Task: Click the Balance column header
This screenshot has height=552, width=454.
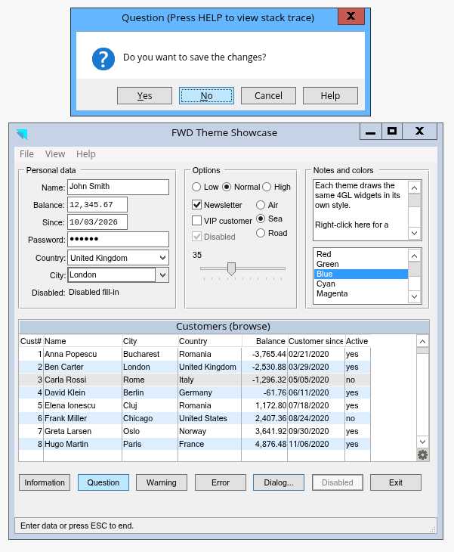Action: pyautogui.click(x=264, y=341)
